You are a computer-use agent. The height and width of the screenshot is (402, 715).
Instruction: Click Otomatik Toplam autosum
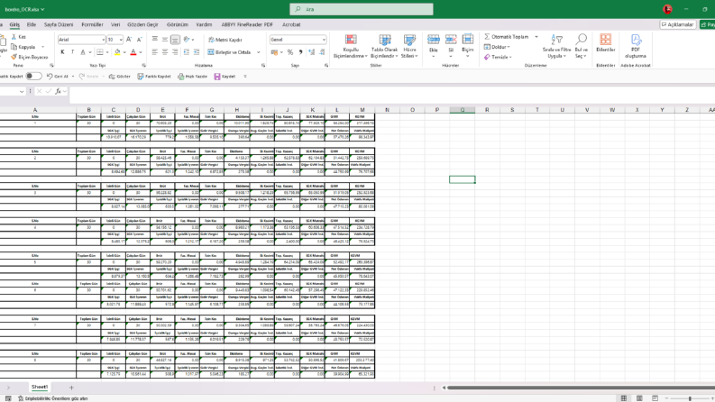(x=506, y=36)
